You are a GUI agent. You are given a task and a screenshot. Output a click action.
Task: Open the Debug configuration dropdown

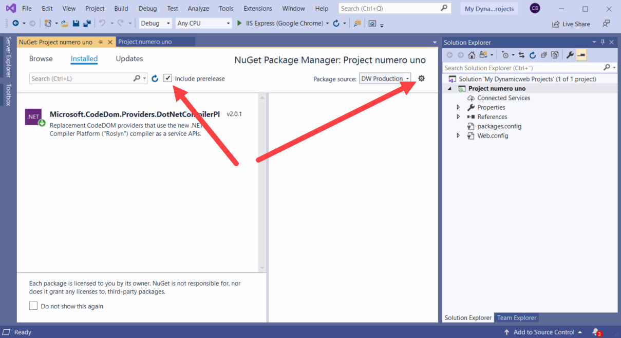point(155,23)
